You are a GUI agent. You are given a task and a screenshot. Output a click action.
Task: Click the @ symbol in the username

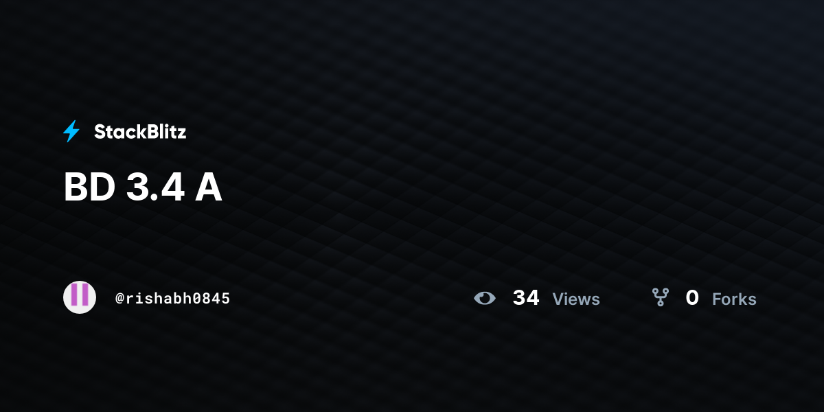119,299
